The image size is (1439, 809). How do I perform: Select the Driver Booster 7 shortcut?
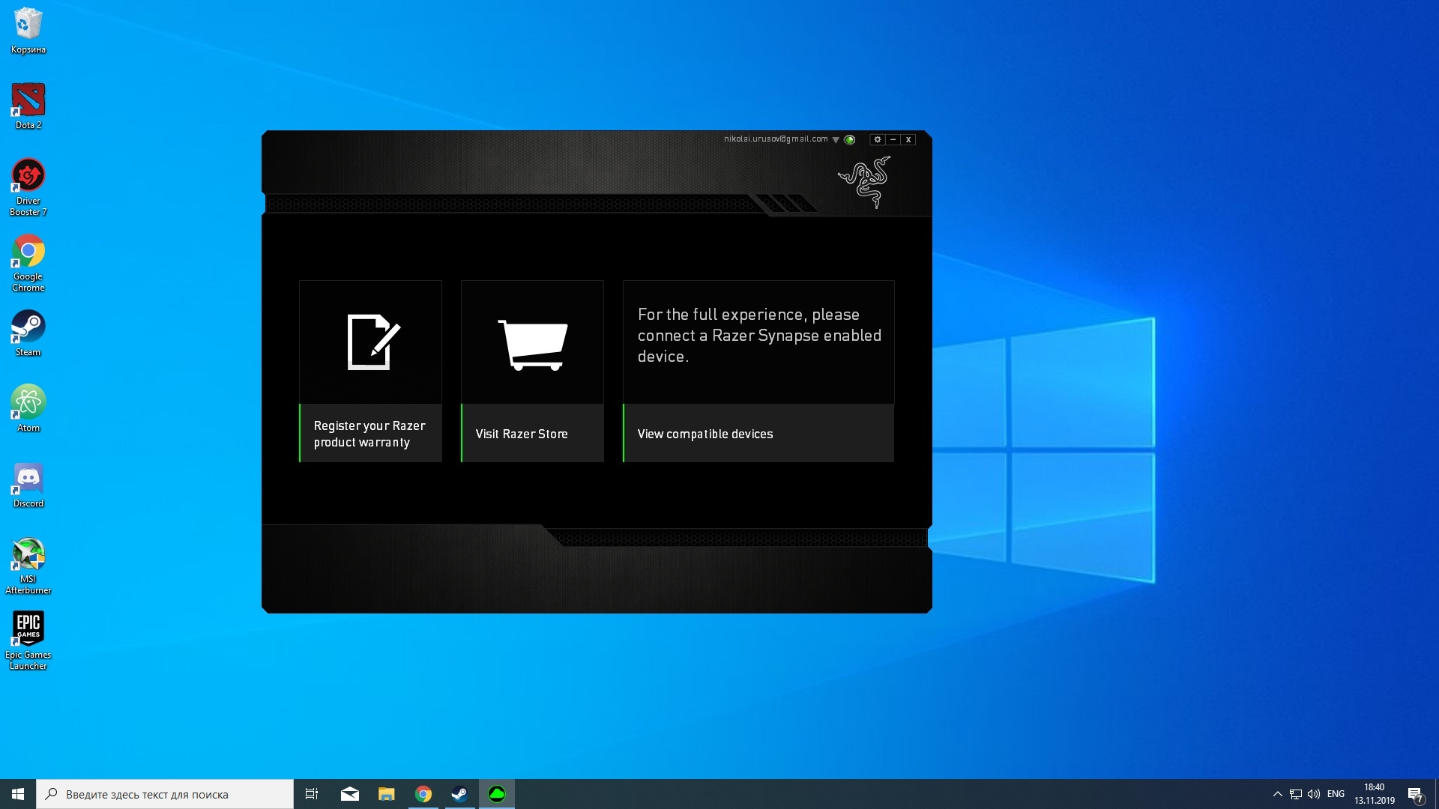coord(28,187)
